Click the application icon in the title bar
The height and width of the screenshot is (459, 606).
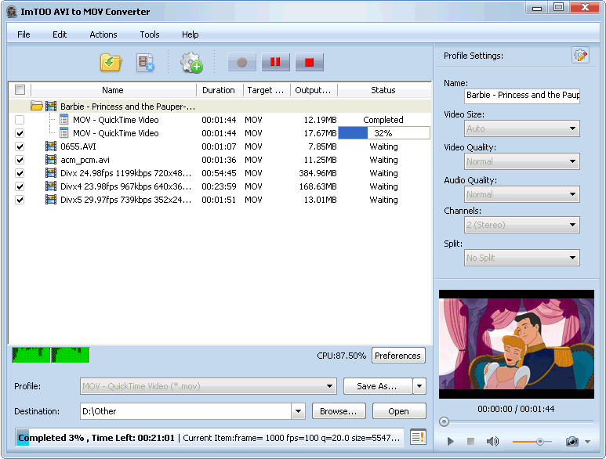[x=12, y=12]
